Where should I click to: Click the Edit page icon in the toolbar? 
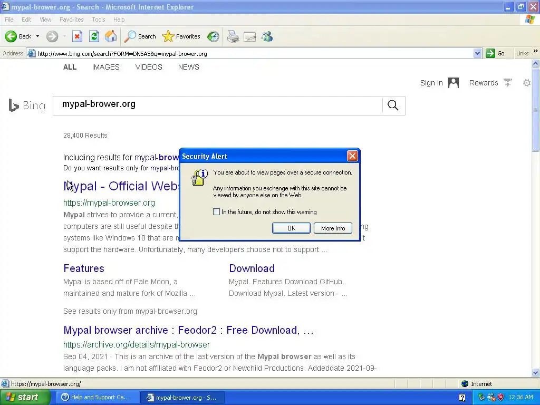(x=250, y=36)
